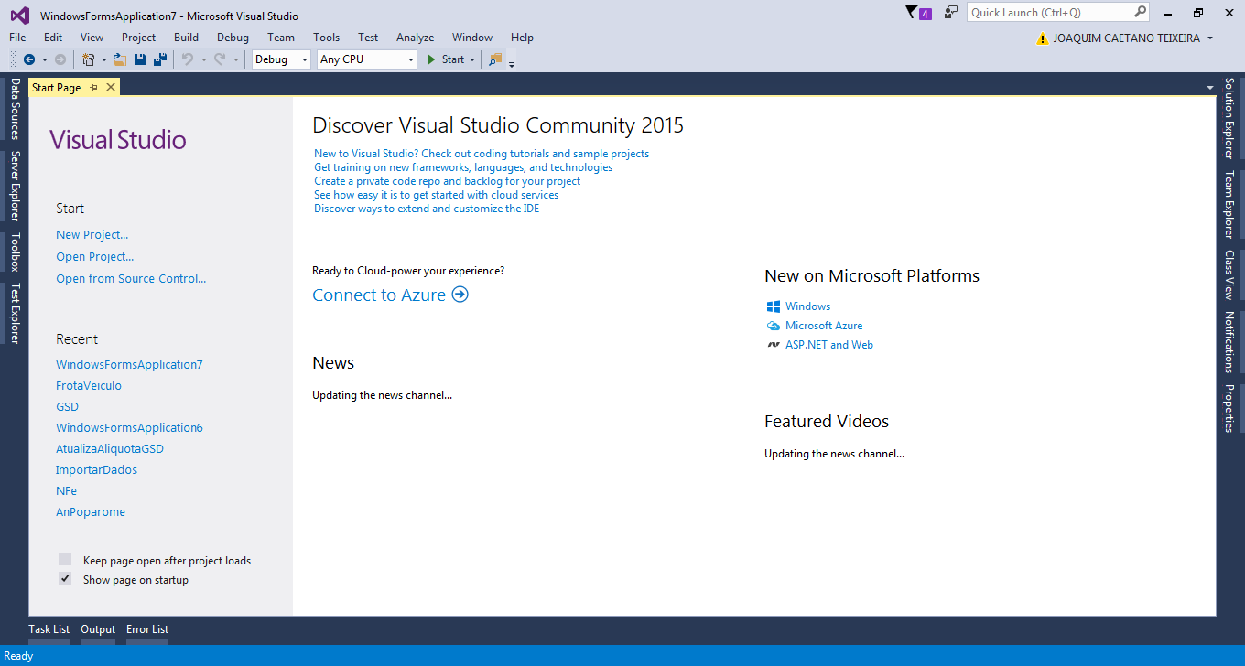Click the Send Feedback person icon

951,13
